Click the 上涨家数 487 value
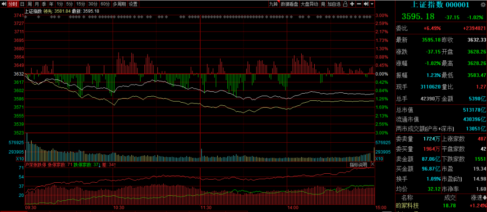Viewport: 487px width, 212px height. click(x=482, y=139)
